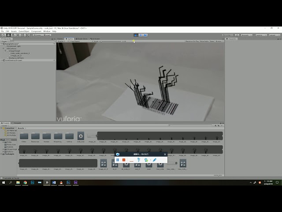This screenshot has height=212, width=282.
Task: Open Unity cloud services
Action: (x=237, y=35)
